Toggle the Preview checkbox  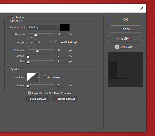tap(117, 47)
